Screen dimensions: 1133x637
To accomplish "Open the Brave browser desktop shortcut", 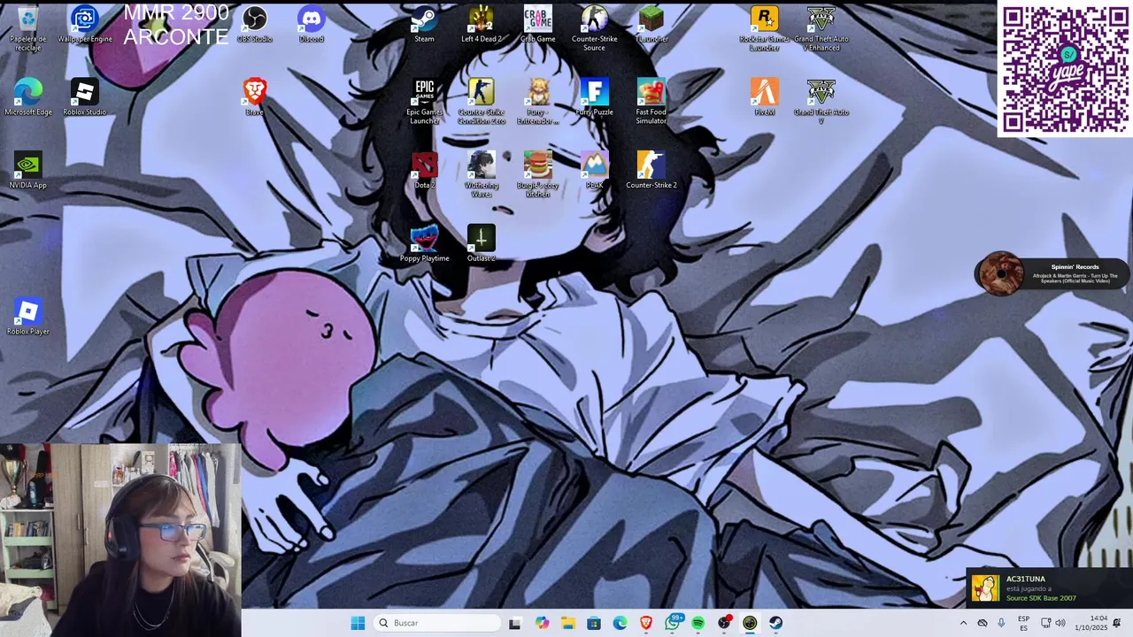I will coord(255,97).
